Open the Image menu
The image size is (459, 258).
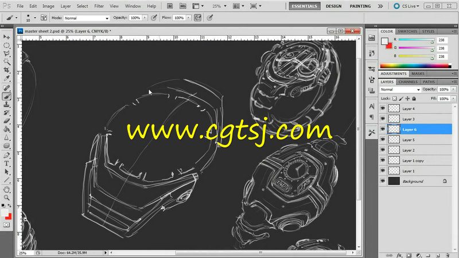pyautogui.click(x=48, y=6)
